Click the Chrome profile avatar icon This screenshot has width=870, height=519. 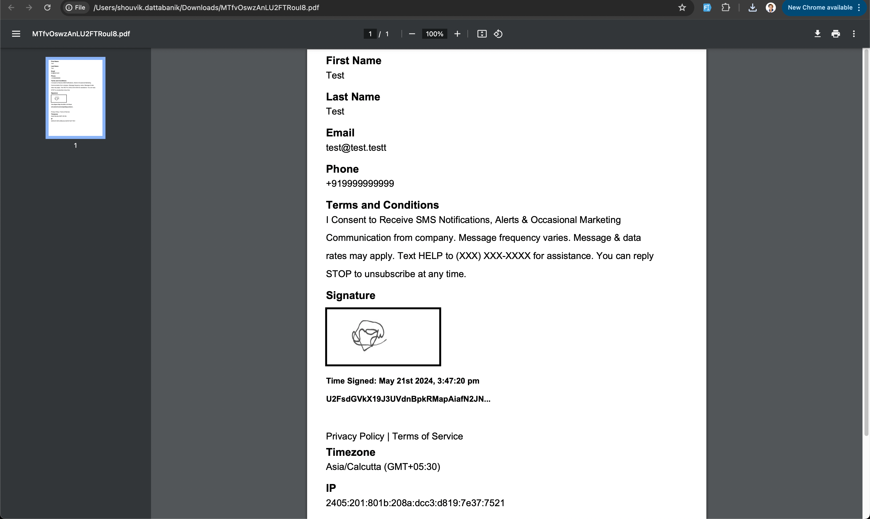coord(771,7)
